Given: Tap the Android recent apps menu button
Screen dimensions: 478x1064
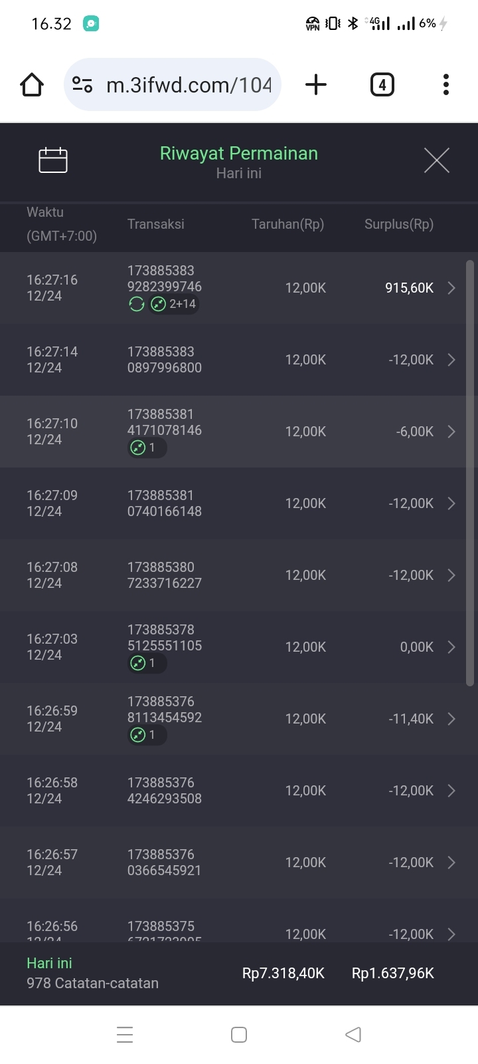Looking at the screenshot, I should (125, 1034).
